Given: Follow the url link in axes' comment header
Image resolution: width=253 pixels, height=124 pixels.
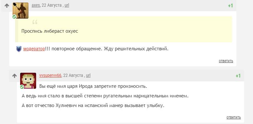Looking at the screenshot, I should click(67, 5).
